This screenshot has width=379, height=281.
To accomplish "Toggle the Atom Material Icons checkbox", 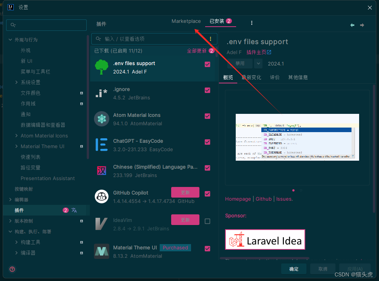I will (207, 116).
